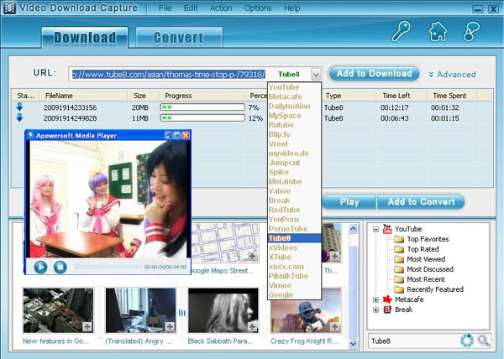Open the Options menu
Image resolution: width=504 pixels, height=359 pixels.
click(258, 8)
